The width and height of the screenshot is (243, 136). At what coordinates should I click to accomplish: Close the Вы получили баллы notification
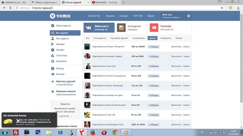[x=54, y=116]
